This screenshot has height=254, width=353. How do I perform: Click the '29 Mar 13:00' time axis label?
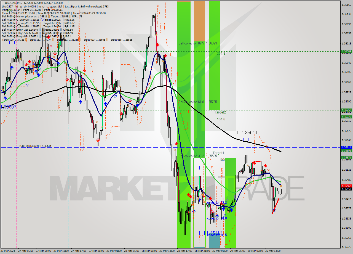click(273, 251)
